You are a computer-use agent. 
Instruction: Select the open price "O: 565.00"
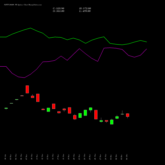[58, 11]
